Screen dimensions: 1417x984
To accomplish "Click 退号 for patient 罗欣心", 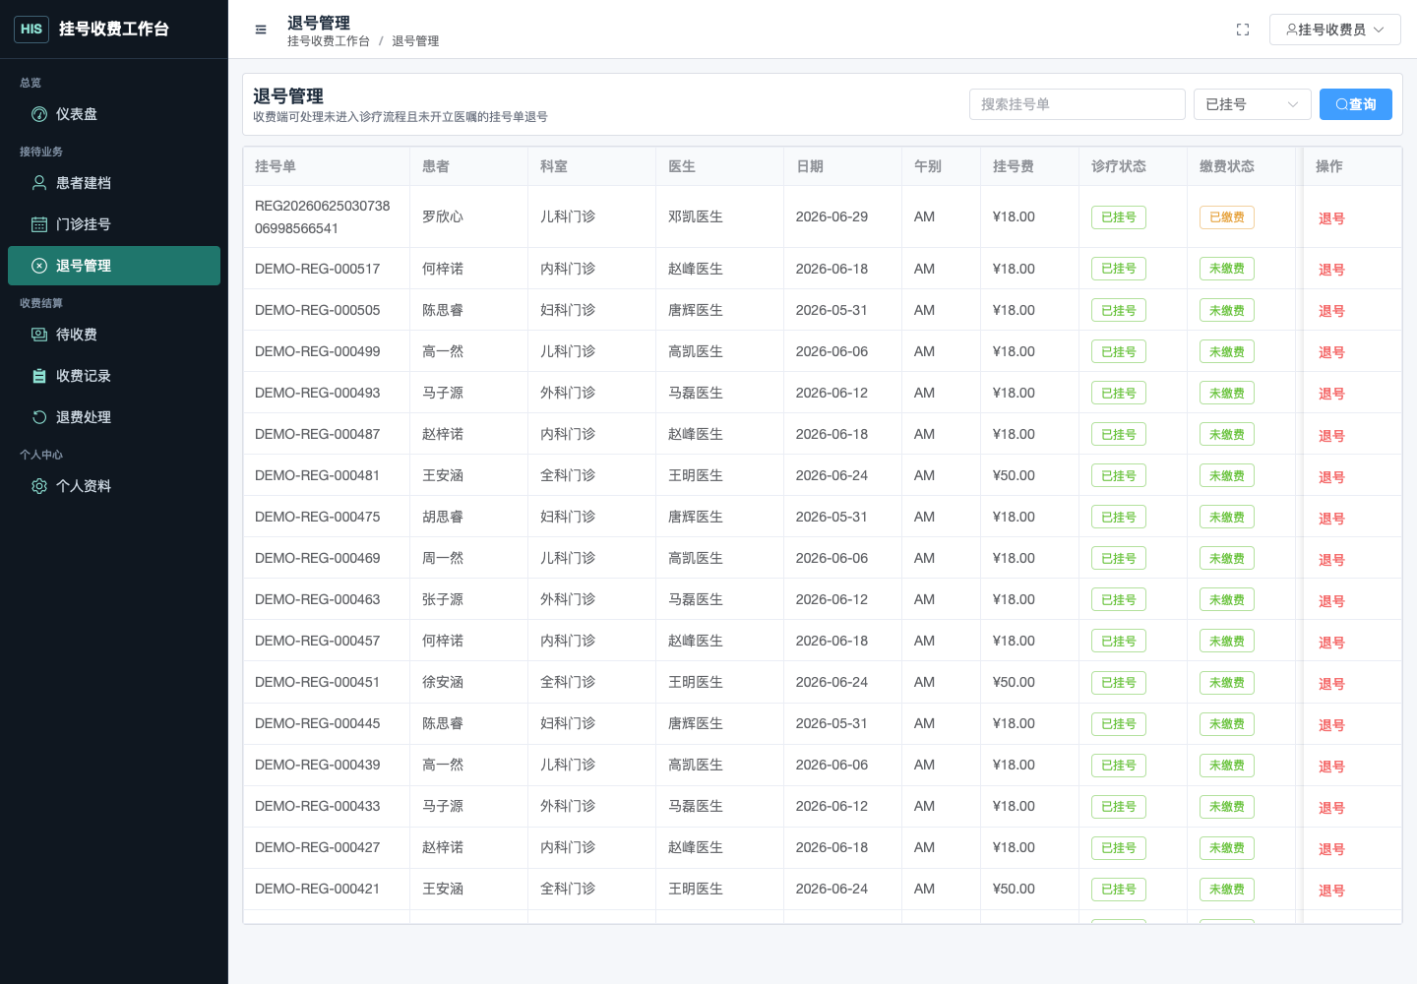I will pyautogui.click(x=1331, y=218).
